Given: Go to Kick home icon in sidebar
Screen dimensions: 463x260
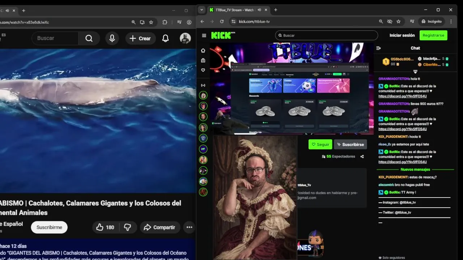Looking at the screenshot, I should [203, 50].
